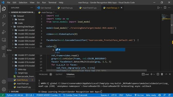Change language mode Python in status bar
Screen dimensions: 173x97
point(129,95)
